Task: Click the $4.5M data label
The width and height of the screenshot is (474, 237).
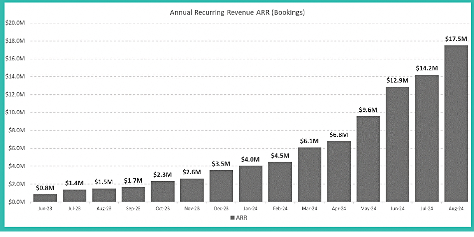Action: pos(280,156)
